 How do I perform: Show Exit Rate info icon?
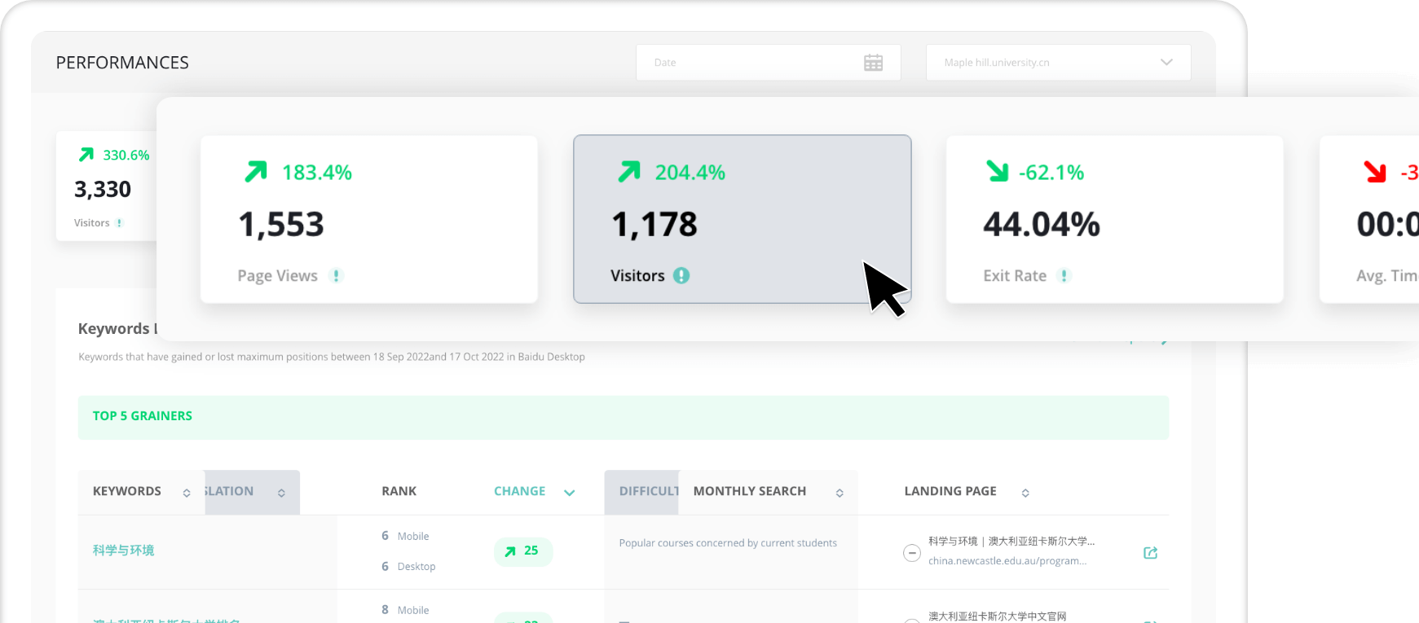[1064, 276]
